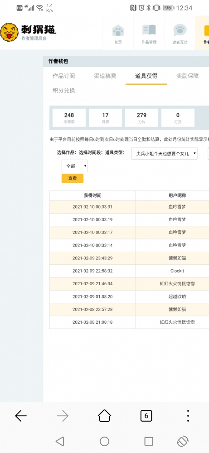Tap the browser forward arrow

(63, 416)
